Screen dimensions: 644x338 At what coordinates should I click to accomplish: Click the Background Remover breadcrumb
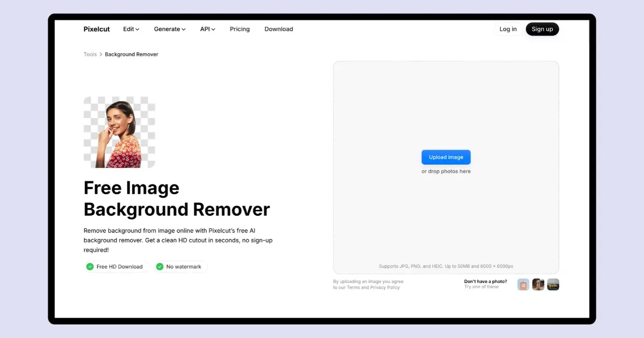131,54
